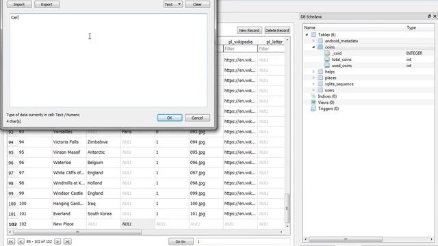Select the New Place cell
The width and height of the screenshot is (438, 246).
tap(69, 224)
